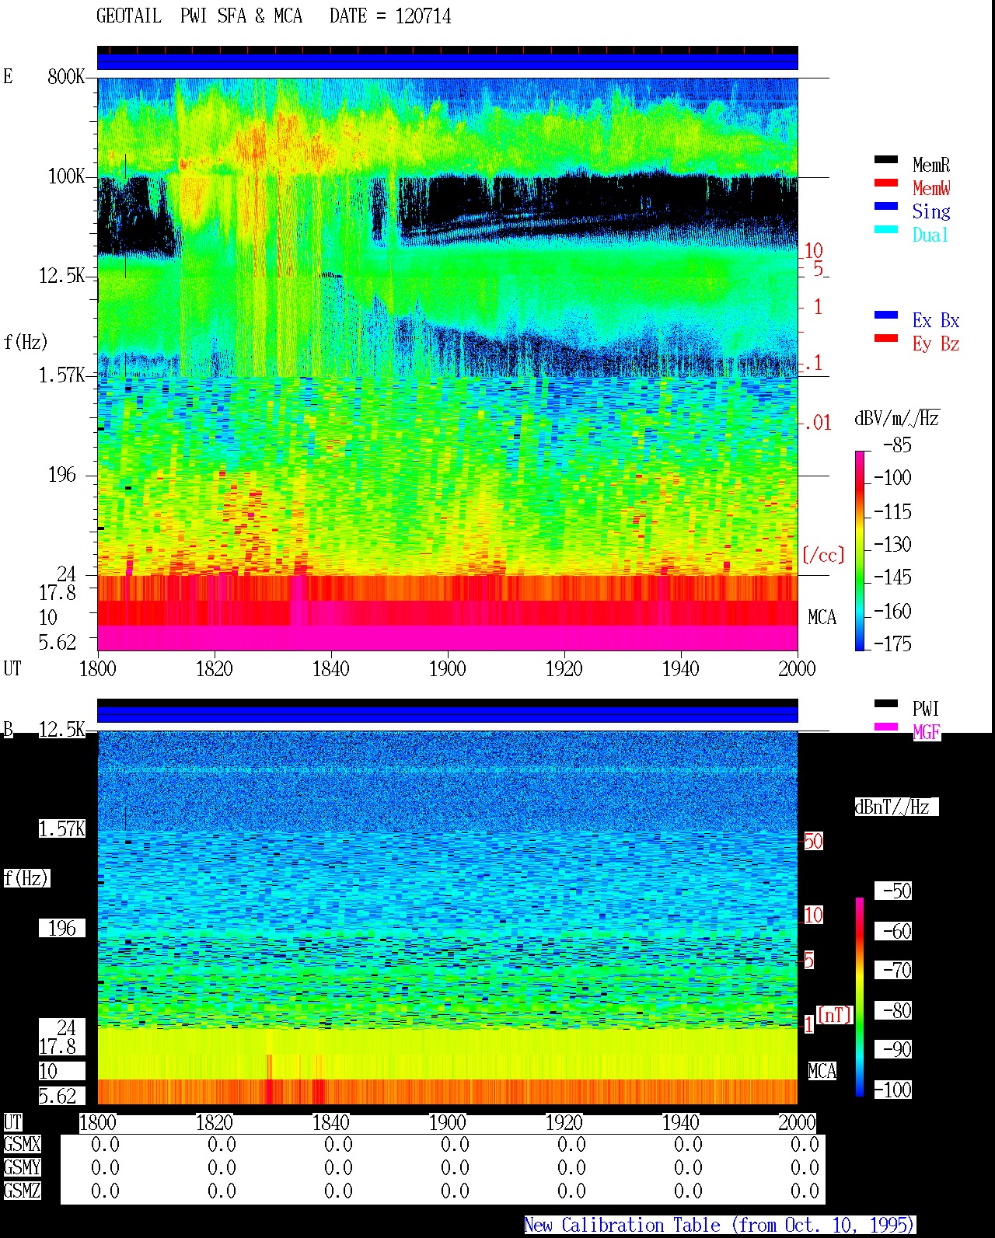The height and width of the screenshot is (1238, 995).
Task: Click the Ex Bx blue swatch
Action: pyautogui.click(x=885, y=315)
